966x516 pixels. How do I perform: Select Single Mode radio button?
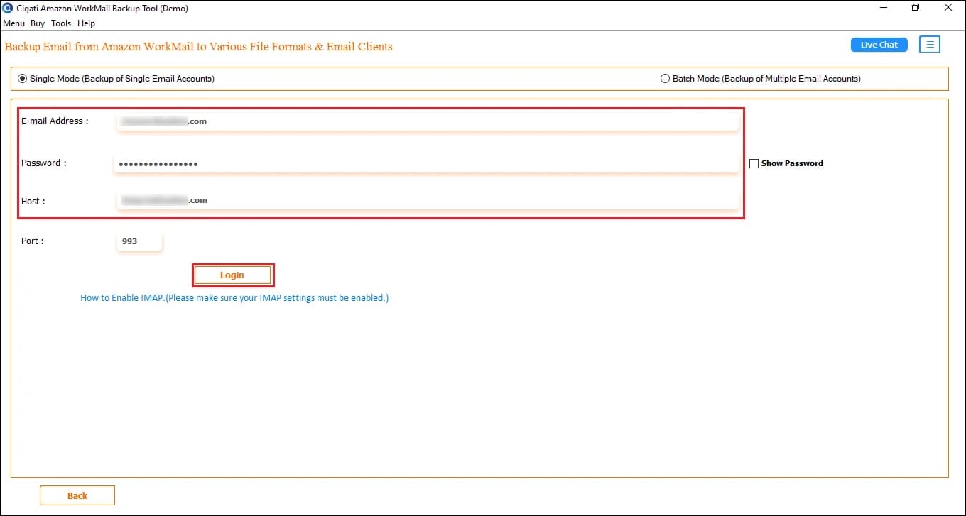(23, 79)
